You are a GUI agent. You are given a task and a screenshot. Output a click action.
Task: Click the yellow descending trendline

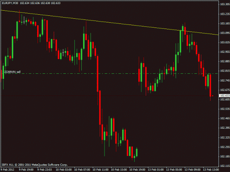[x=110, y=23]
